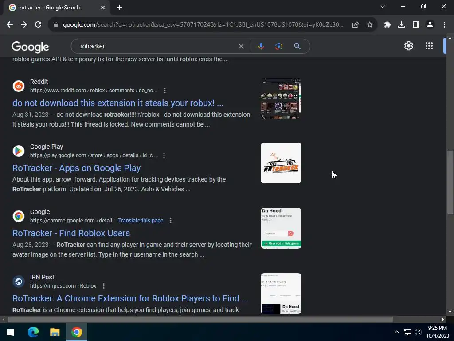This screenshot has width=454, height=341.
Task: Open the tab search dropdown arrow
Action: coord(383,6)
